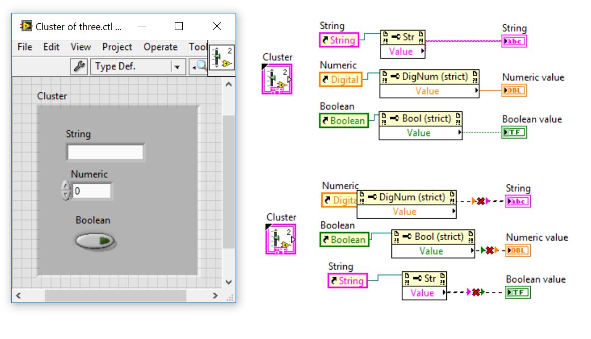The height and width of the screenshot is (339, 591).
Task: Click the upper Boolean value TF indicator terminal
Action: point(514,132)
